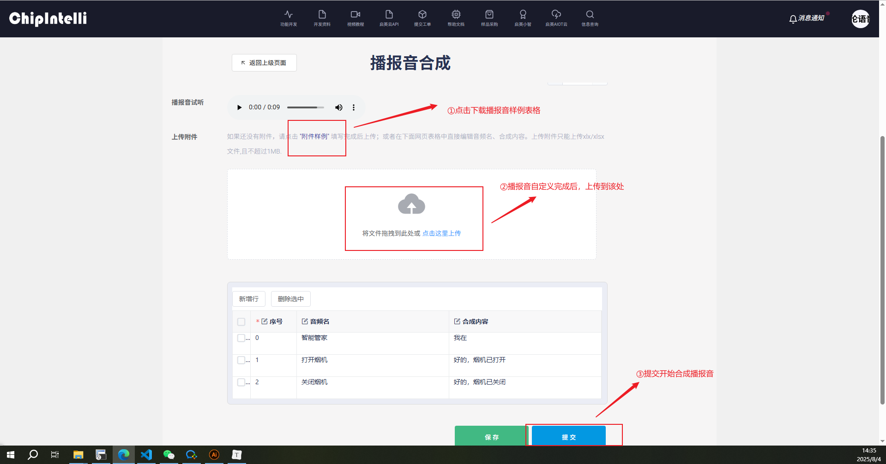This screenshot has height=464, width=886.
Task: Click the blue 提交 submit button
Action: click(568, 436)
